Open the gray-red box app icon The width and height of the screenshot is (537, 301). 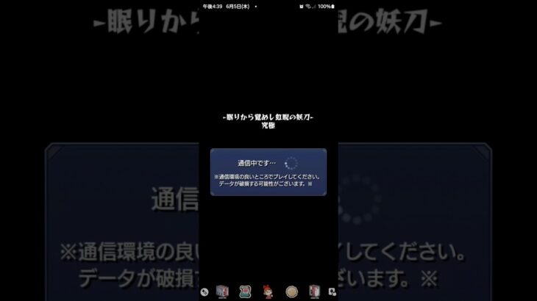pos(222,291)
